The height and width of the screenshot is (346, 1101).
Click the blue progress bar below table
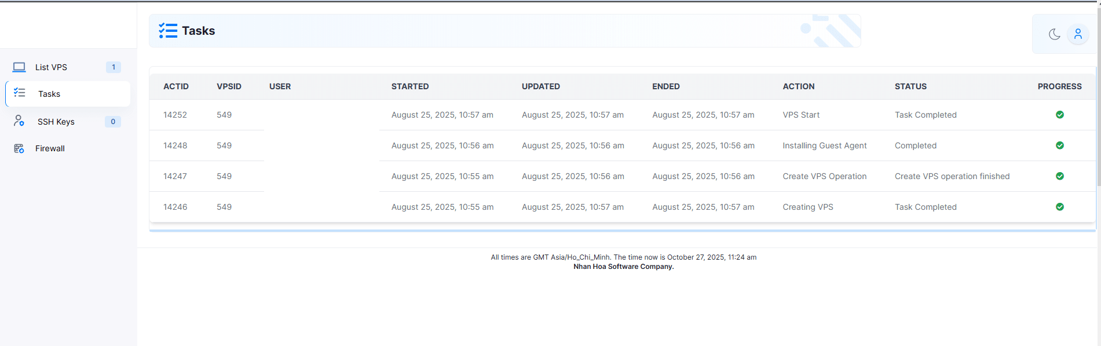click(x=622, y=231)
